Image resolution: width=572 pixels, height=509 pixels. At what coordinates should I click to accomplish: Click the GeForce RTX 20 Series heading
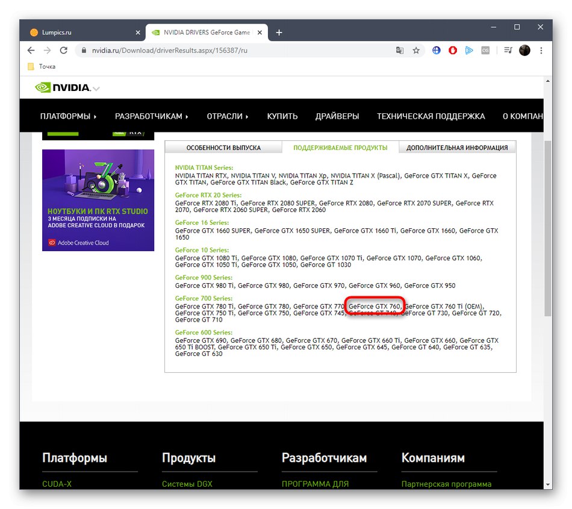click(208, 195)
